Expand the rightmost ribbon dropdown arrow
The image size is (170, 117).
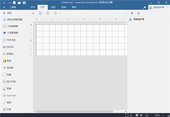point(124,13)
